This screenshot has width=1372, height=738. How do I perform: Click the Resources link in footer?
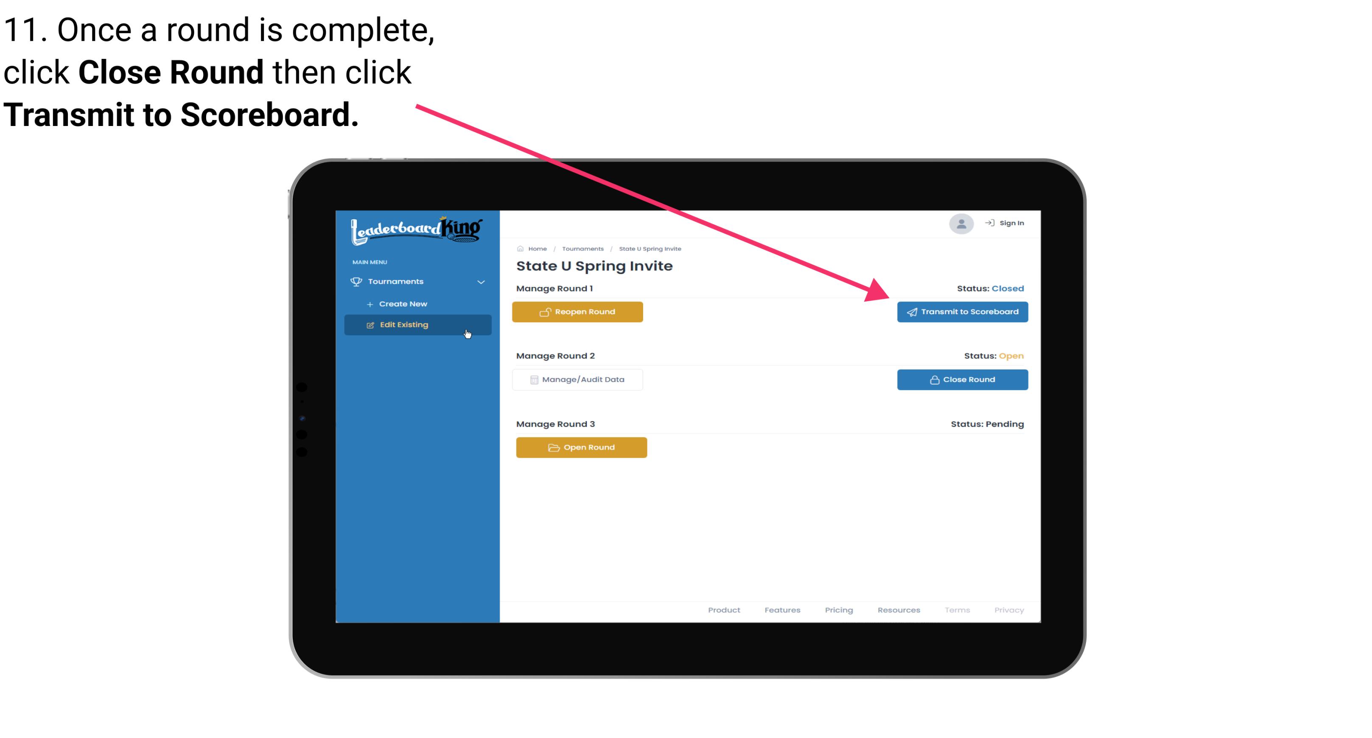pos(899,609)
